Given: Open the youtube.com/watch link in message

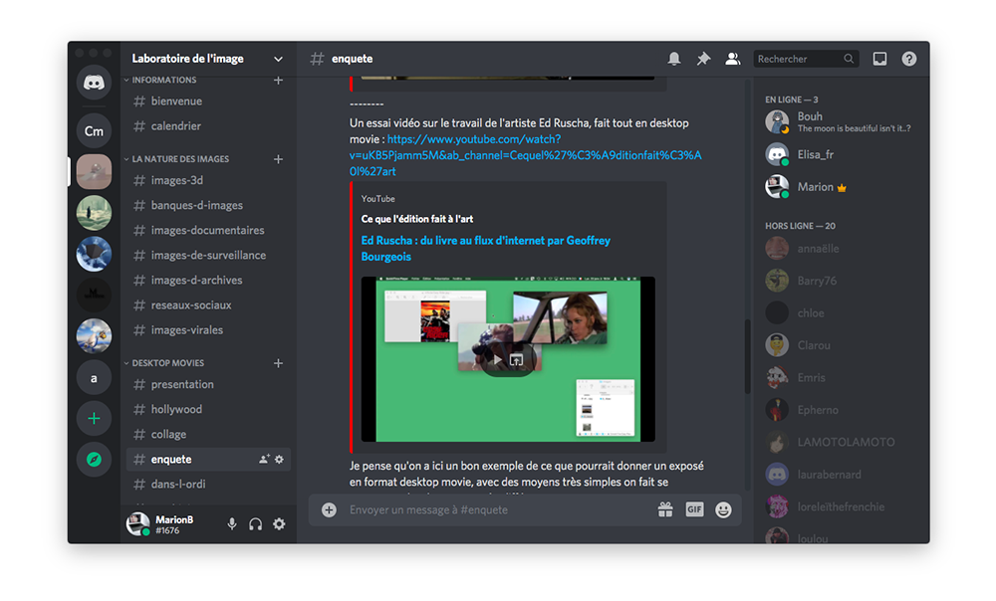Looking at the screenshot, I should coord(525,155).
